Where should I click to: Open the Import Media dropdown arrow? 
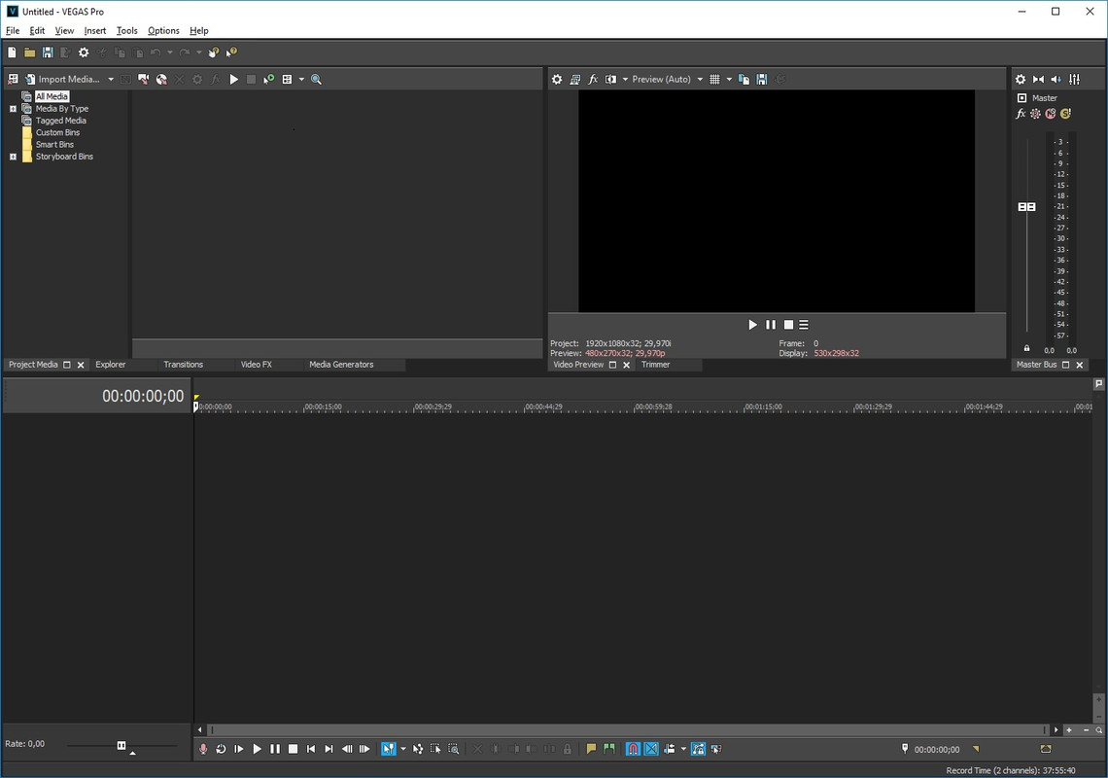(111, 79)
